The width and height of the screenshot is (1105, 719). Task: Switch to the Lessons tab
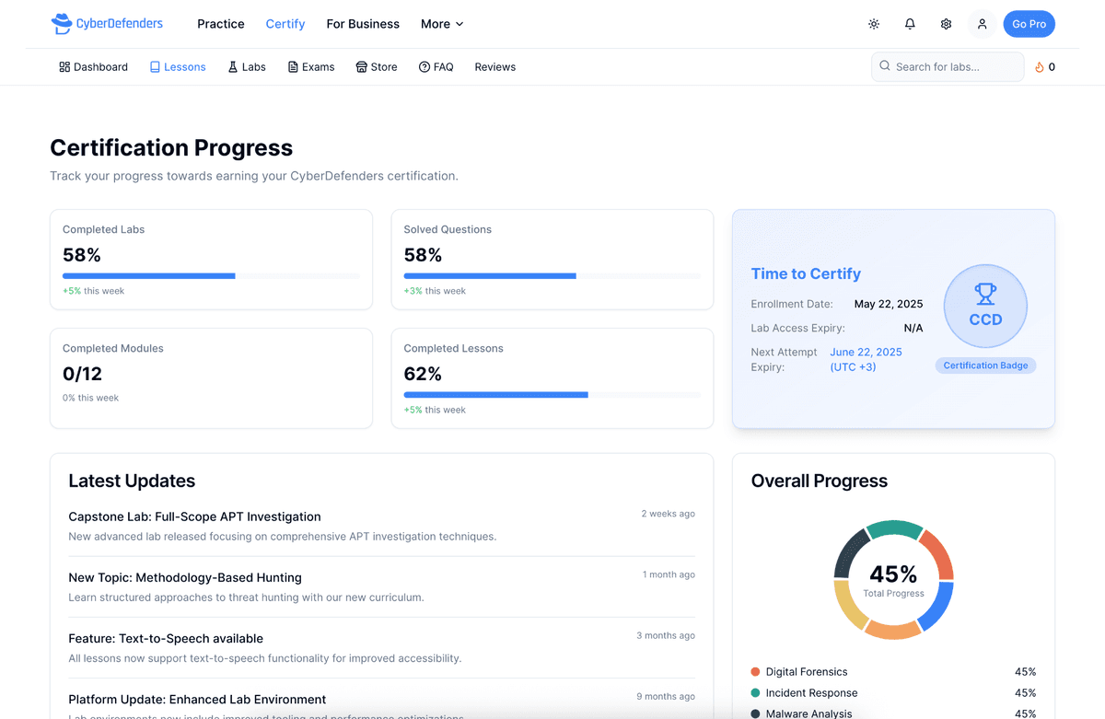coord(178,67)
